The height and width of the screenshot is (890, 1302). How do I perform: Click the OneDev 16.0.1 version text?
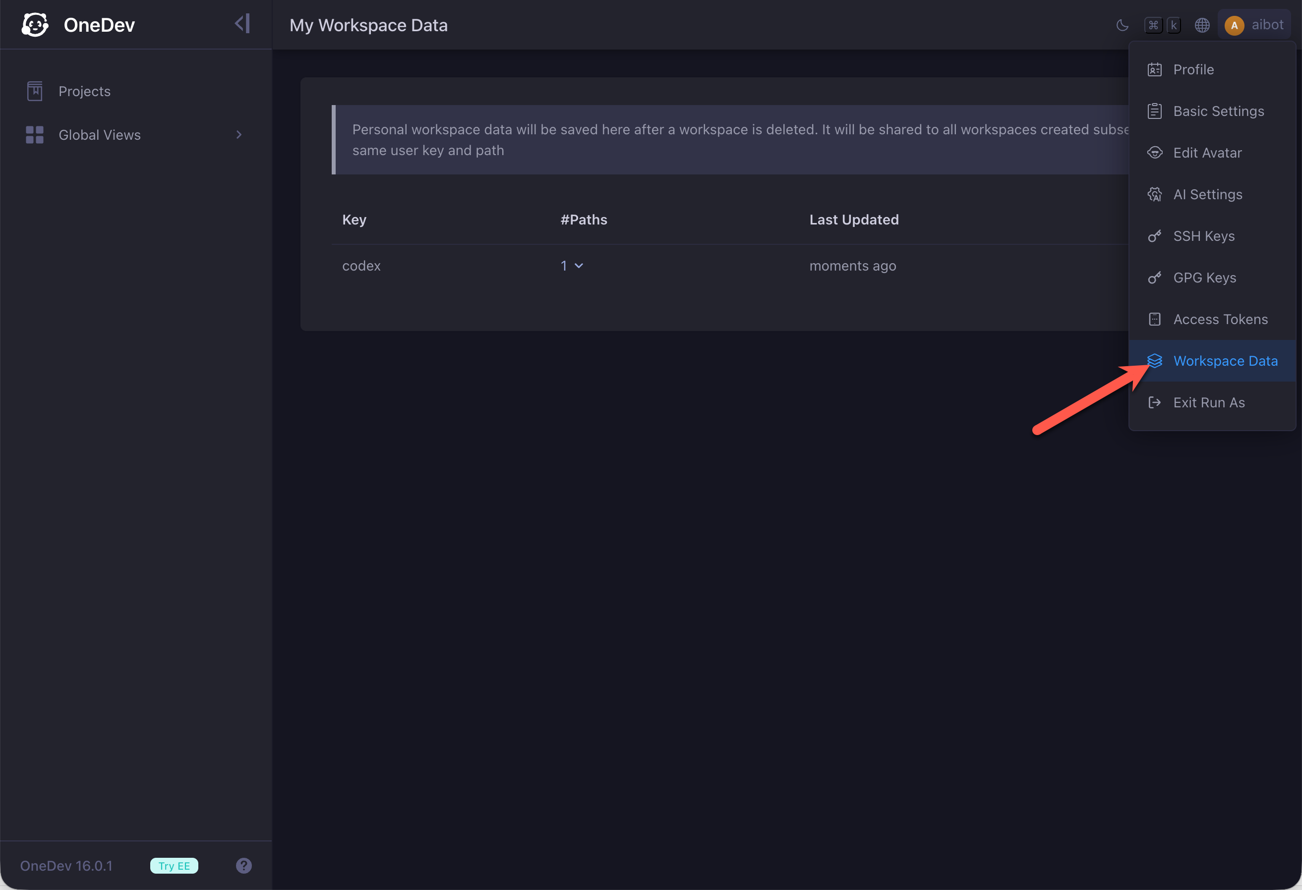[x=66, y=866]
